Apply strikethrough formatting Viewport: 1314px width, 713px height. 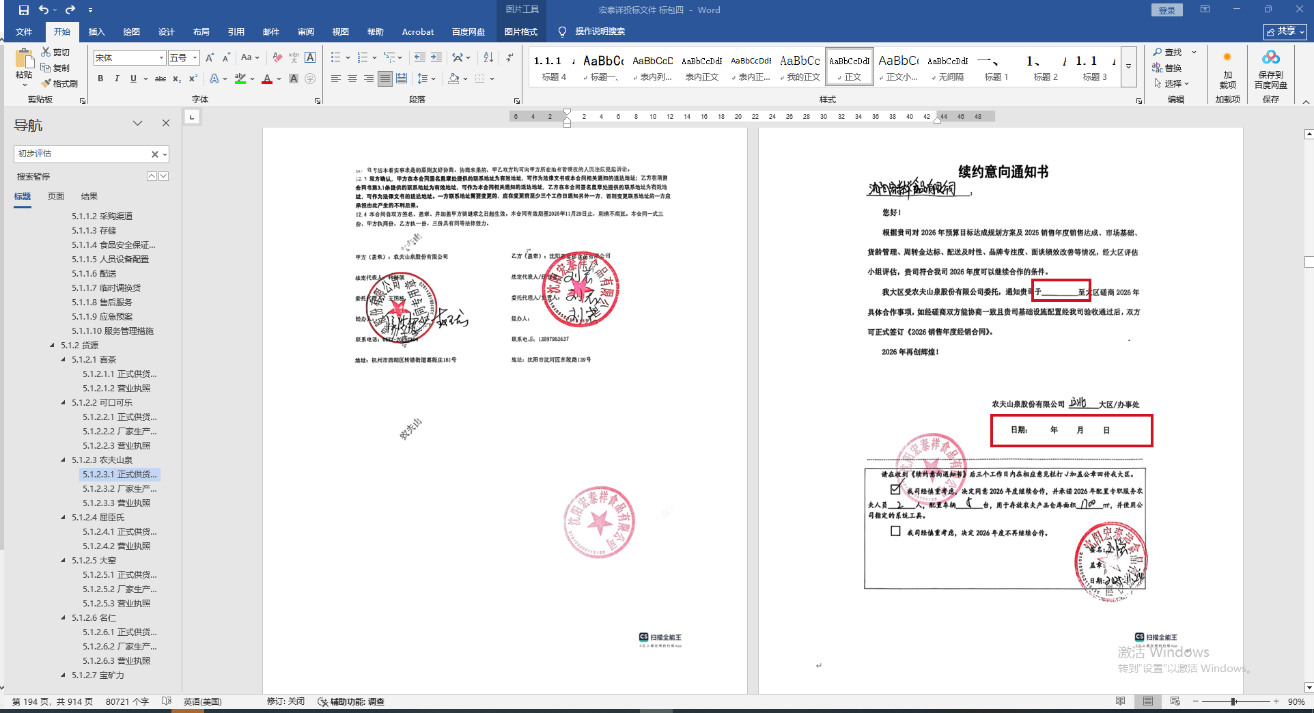(x=160, y=79)
